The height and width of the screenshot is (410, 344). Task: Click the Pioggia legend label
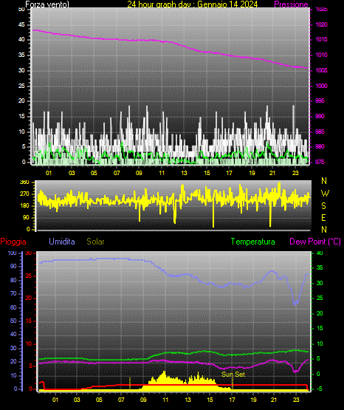click(13, 242)
